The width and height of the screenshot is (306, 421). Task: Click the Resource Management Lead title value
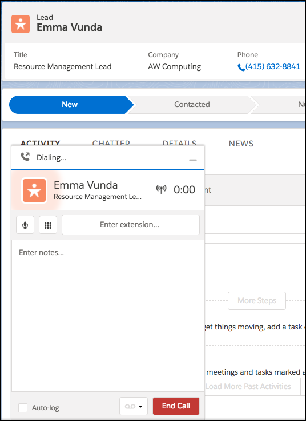tap(63, 66)
